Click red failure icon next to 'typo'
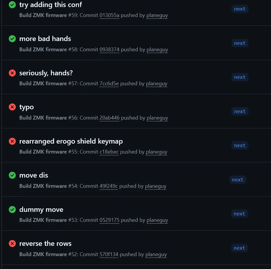271x269 pixels. (x=12, y=107)
